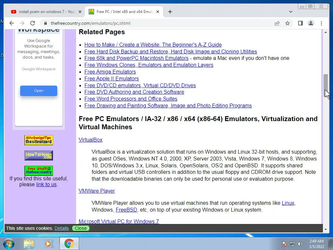Screen dimensions: 333x250
Task: Open Microsoft Virtual PC for Windows 7 link
Action: [x=119, y=221]
